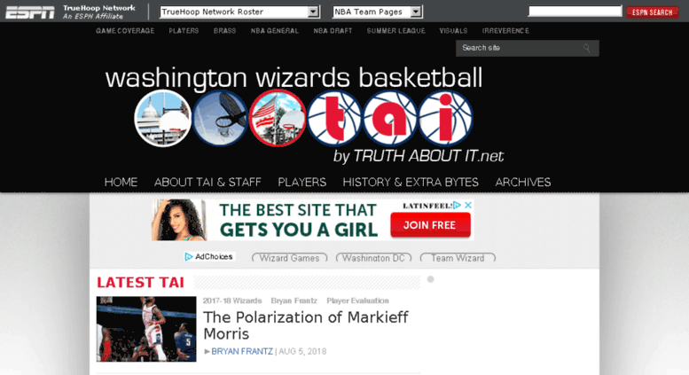689x375 pixels.
Task: Open the Players top menu item
Action: (x=184, y=31)
